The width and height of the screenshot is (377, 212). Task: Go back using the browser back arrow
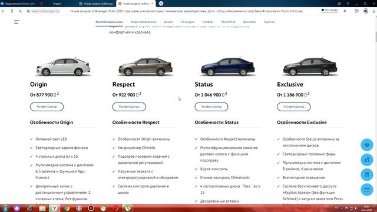[x=3, y=11]
